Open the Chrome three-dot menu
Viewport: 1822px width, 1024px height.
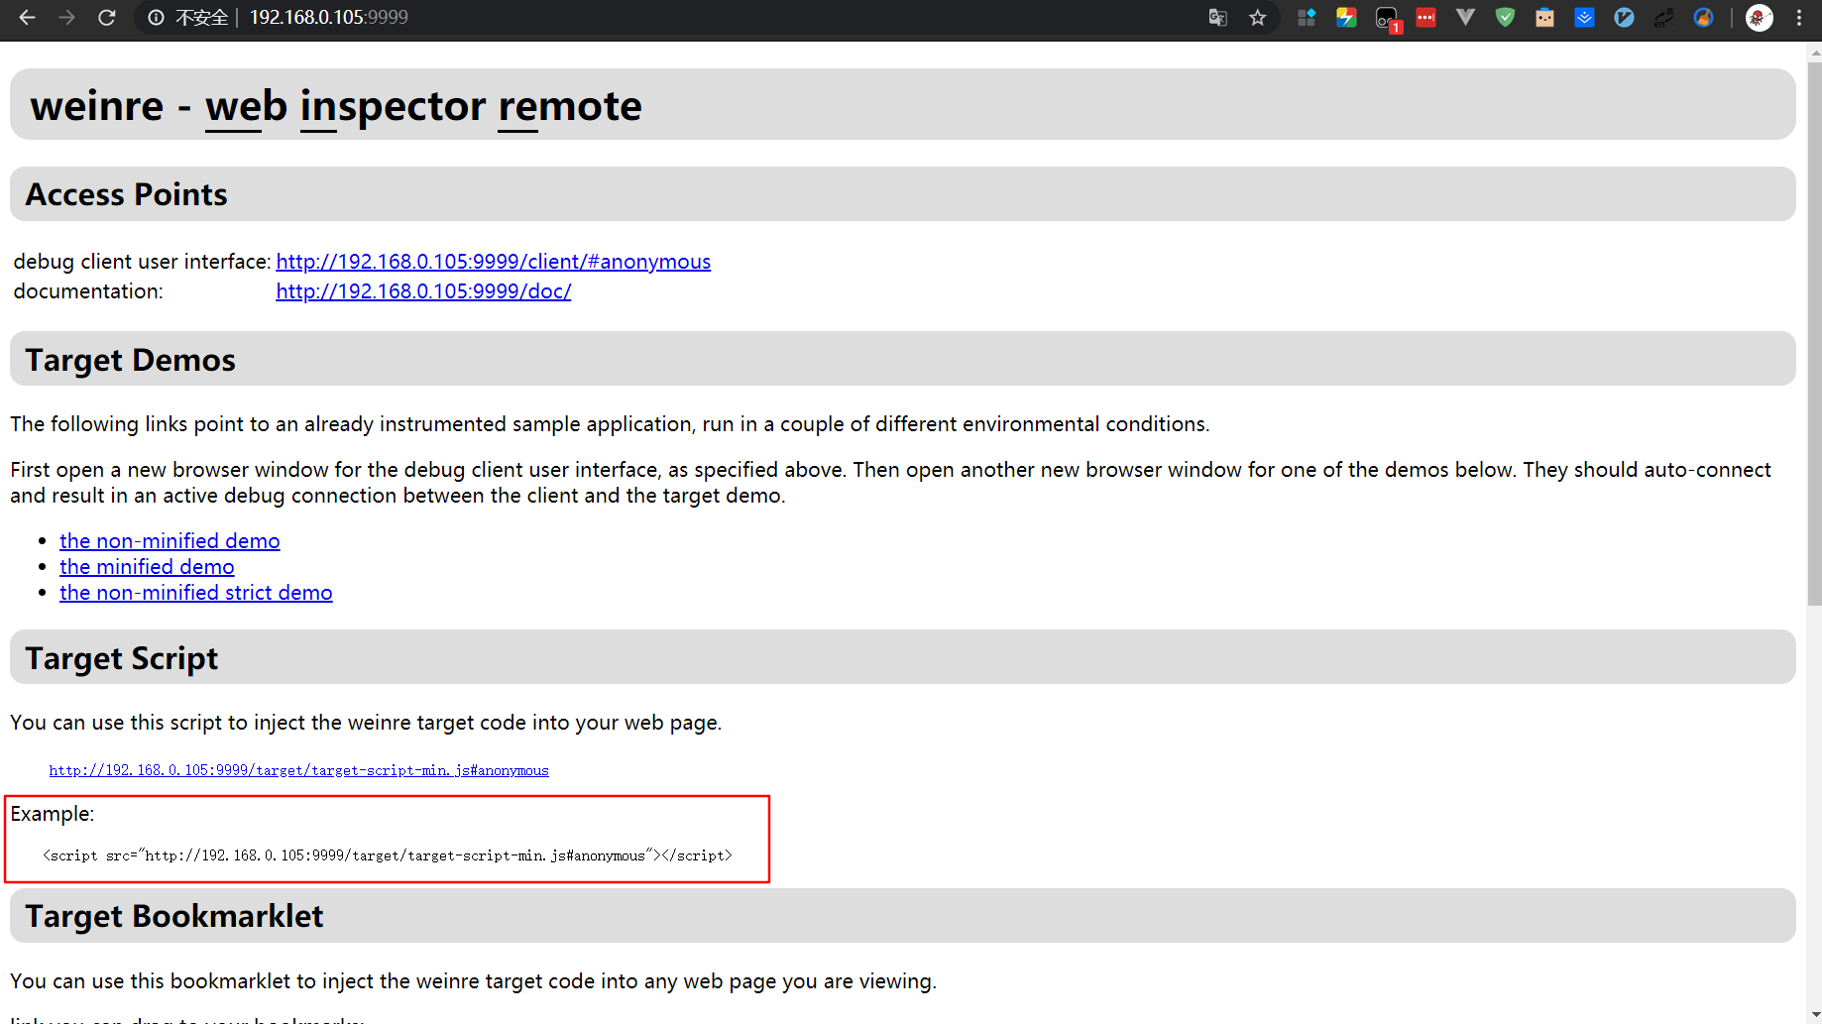coord(1799,18)
